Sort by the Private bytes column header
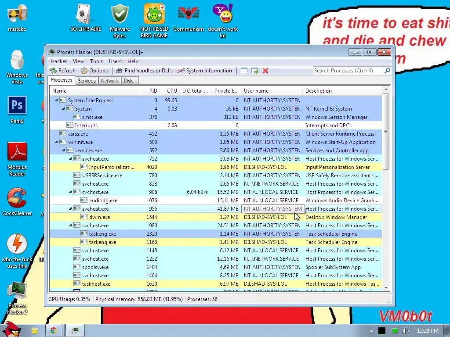The width and height of the screenshot is (450, 337). 226,91
